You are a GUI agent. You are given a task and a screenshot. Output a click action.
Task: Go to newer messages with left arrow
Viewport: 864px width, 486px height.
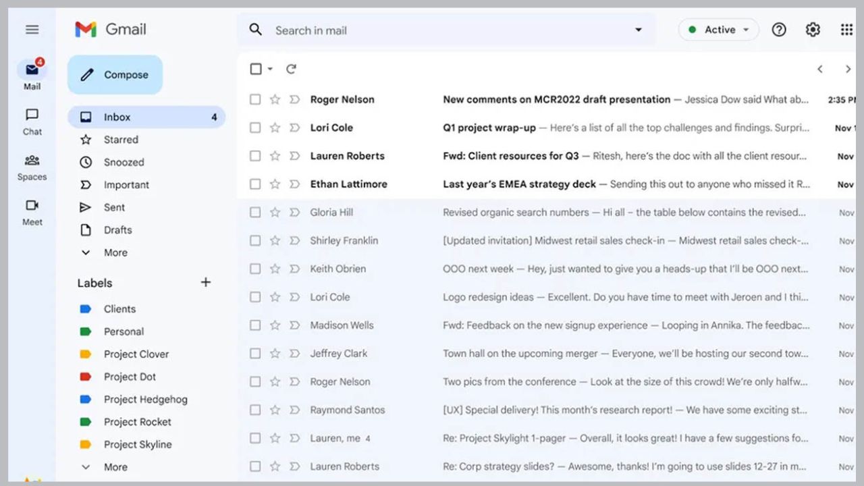pos(820,69)
